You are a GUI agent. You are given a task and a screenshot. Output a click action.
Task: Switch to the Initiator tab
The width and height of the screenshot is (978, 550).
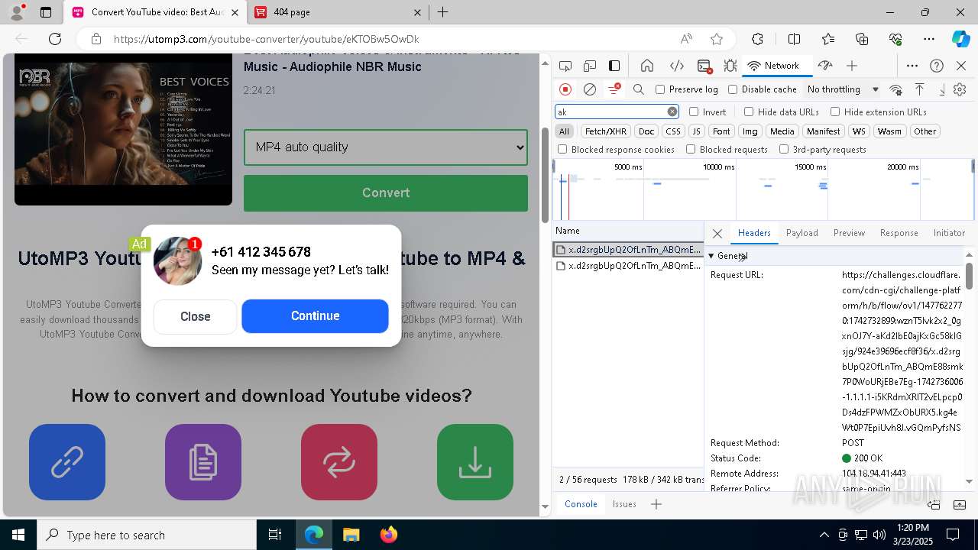click(949, 233)
